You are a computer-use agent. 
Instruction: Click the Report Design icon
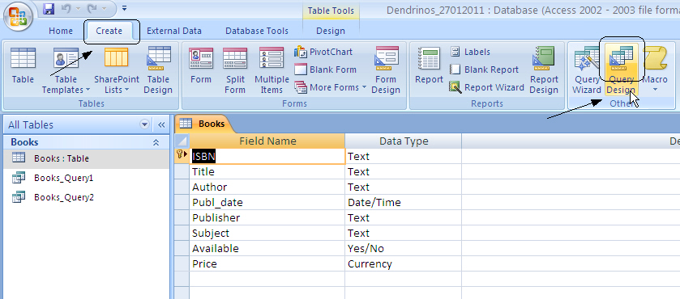[x=544, y=70]
